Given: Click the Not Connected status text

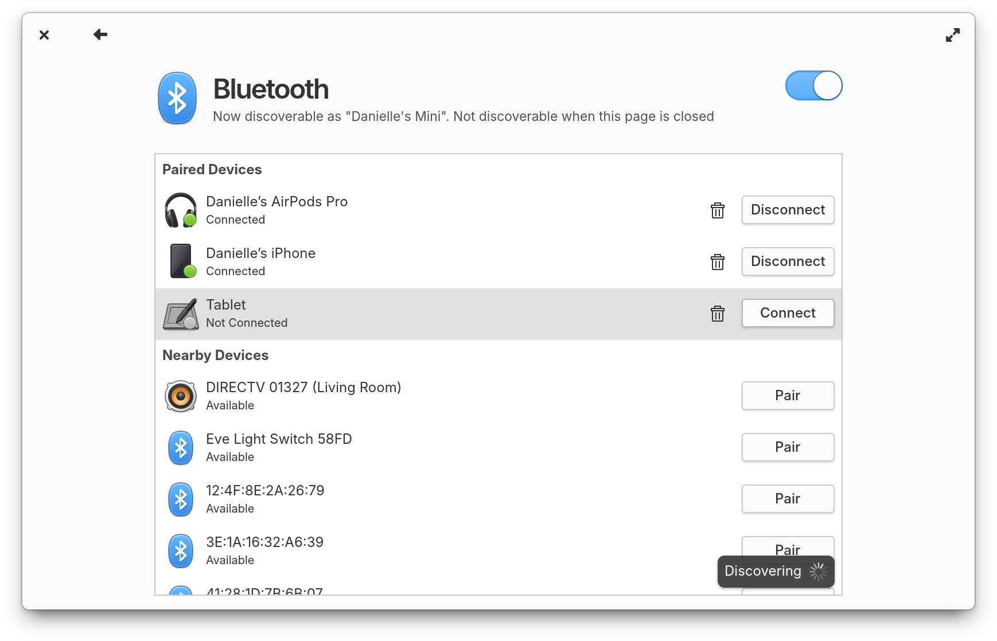Looking at the screenshot, I should pyautogui.click(x=247, y=323).
